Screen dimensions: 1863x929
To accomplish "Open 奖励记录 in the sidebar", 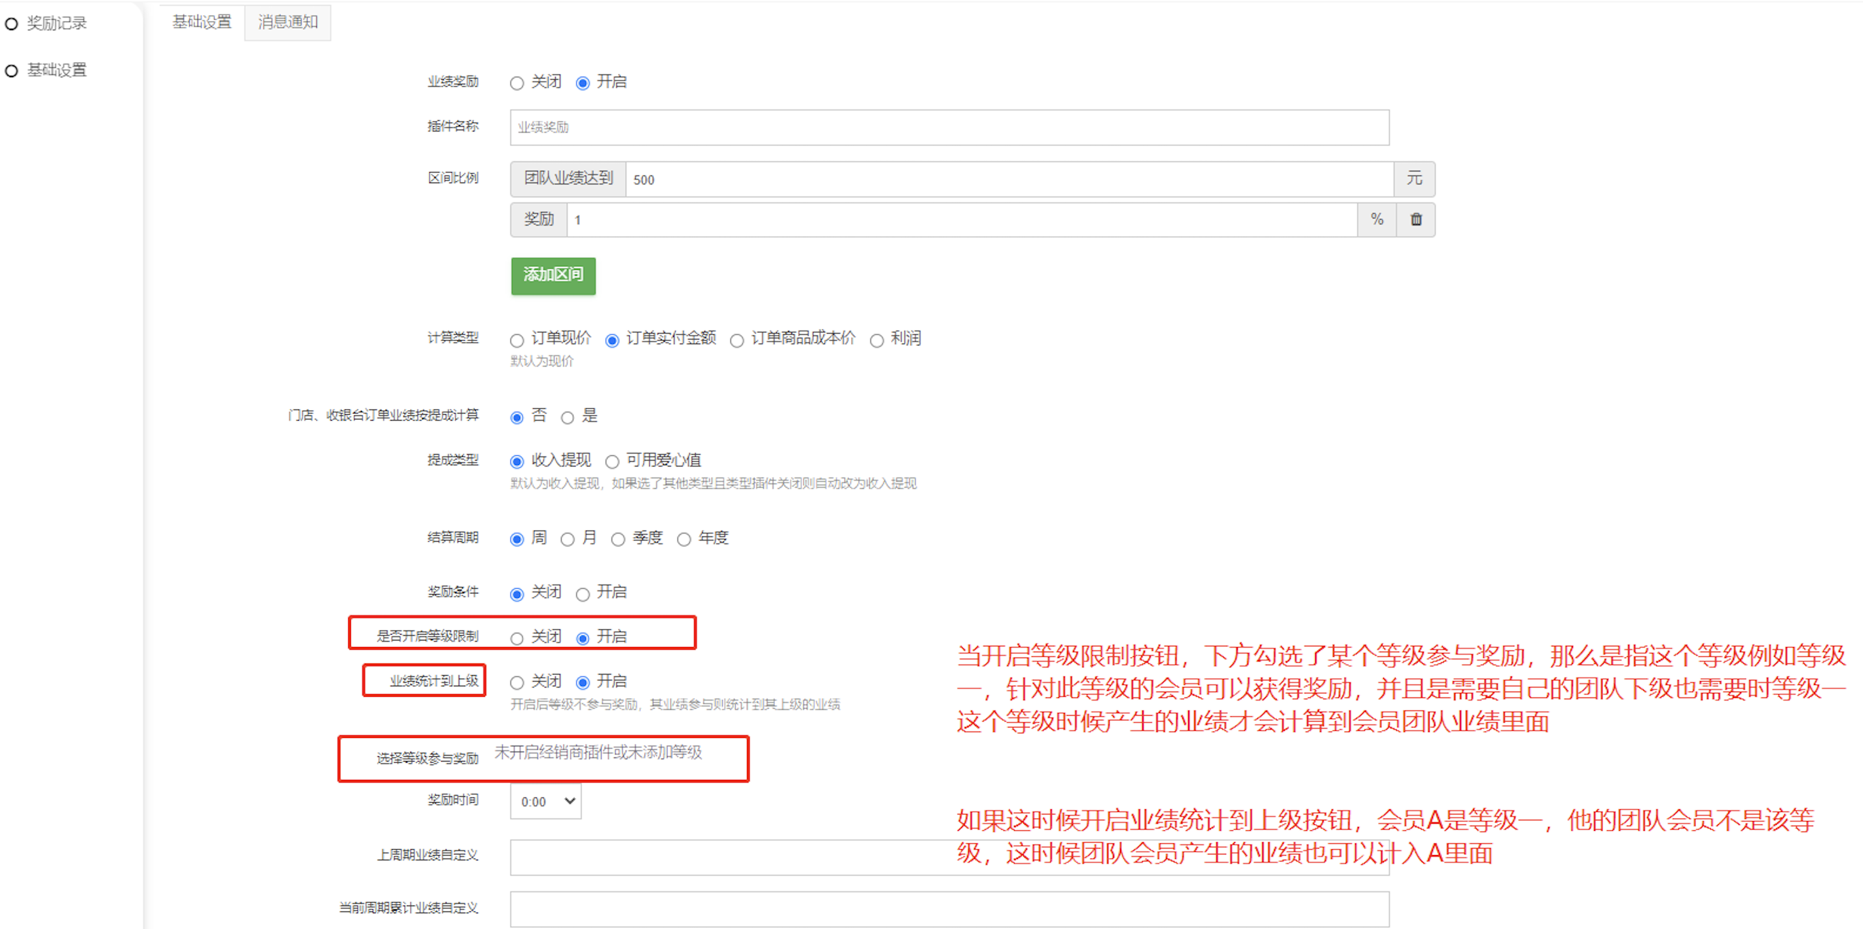I will (56, 23).
